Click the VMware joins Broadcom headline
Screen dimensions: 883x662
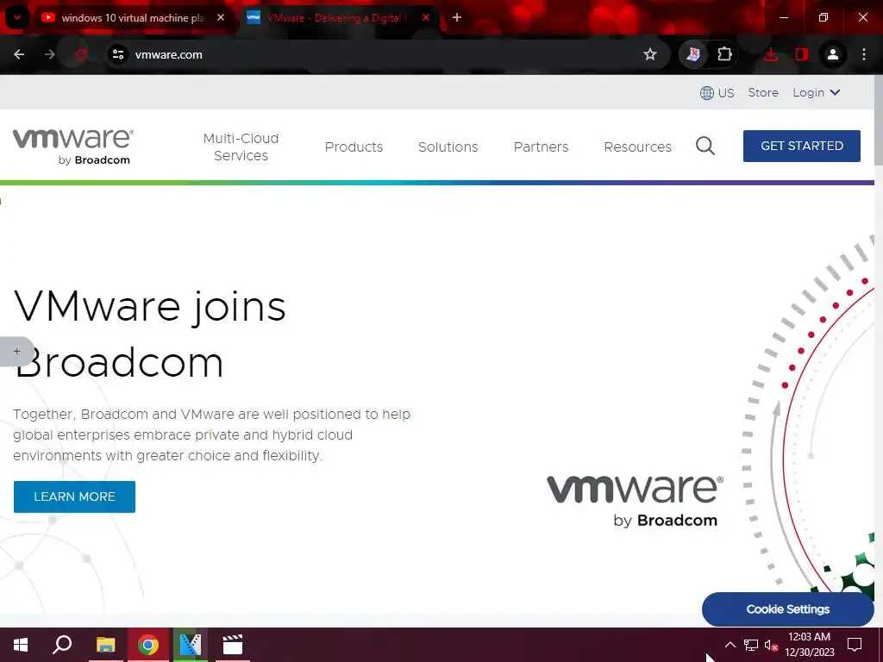tap(149, 334)
